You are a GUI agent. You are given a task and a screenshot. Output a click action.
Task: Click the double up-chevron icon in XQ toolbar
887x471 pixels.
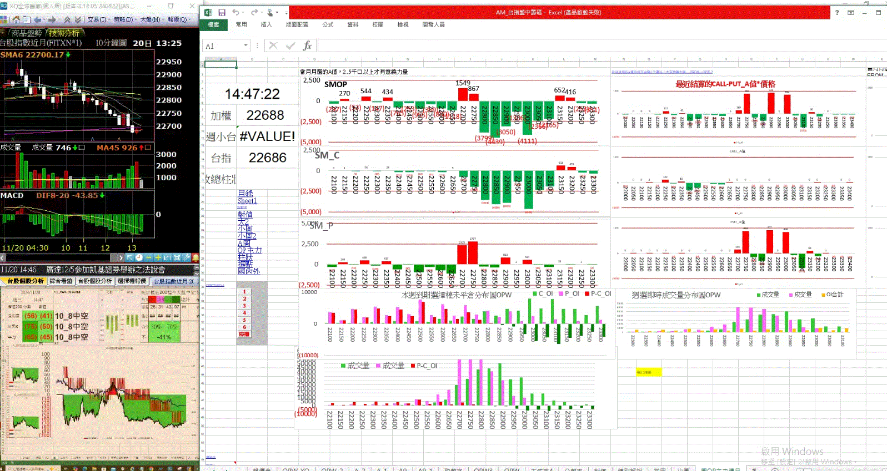(x=67, y=19)
